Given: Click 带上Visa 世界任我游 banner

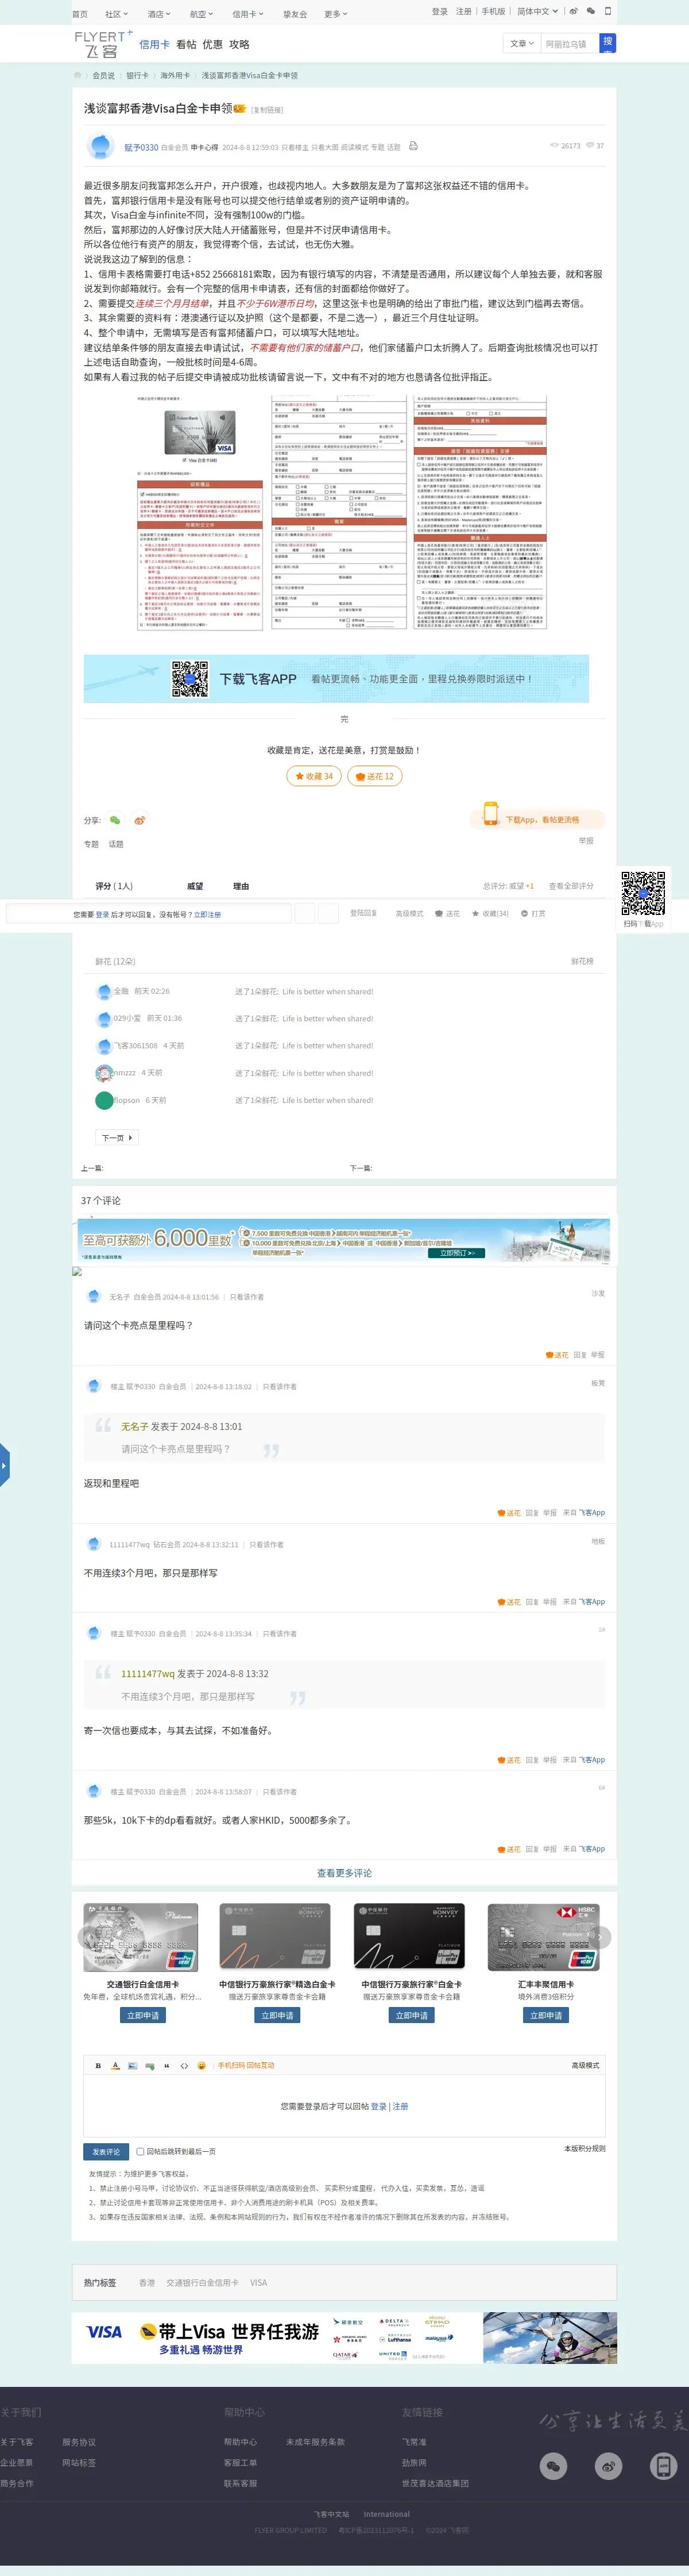Looking at the screenshot, I should point(344,2337).
